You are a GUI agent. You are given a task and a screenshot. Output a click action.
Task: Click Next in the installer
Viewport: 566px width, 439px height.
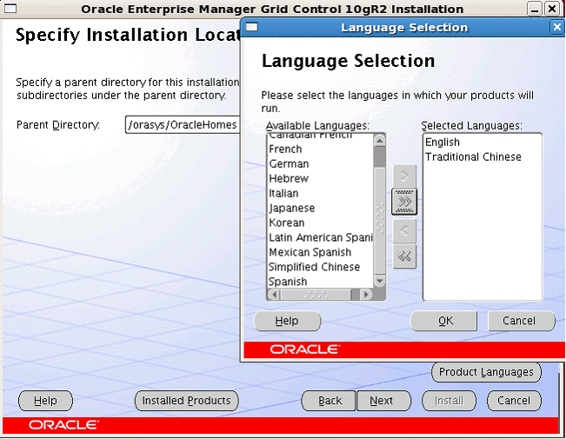[x=383, y=401]
